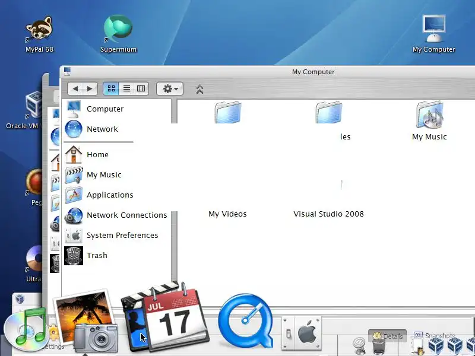Open the My Computer desktop icon
This screenshot has width=475, height=356.
pyautogui.click(x=434, y=34)
